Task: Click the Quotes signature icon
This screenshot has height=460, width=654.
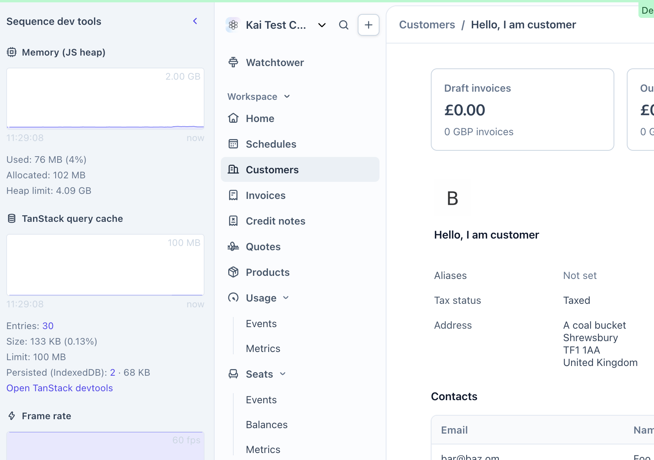Action: pyautogui.click(x=233, y=246)
